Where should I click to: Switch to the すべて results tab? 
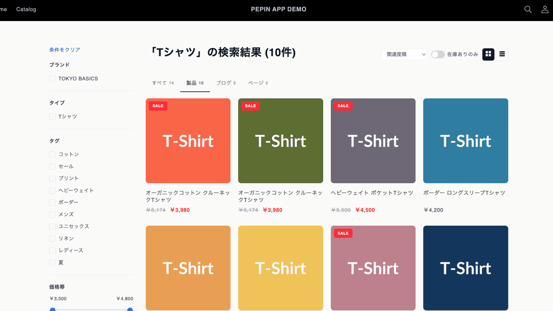(x=162, y=82)
